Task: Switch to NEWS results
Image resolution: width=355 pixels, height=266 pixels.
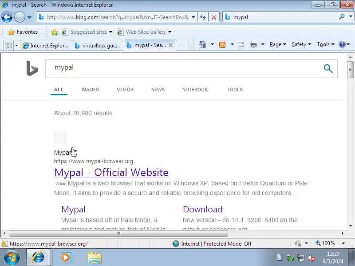Action: coord(158,90)
